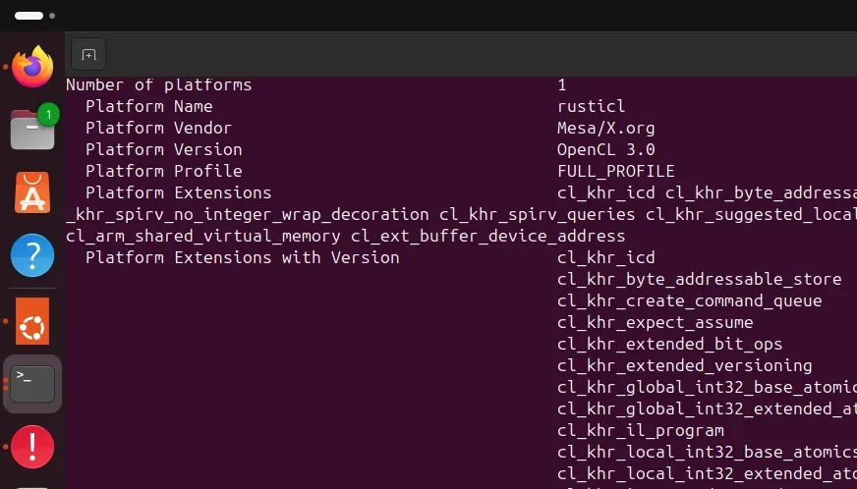The width and height of the screenshot is (857, 489).
Task: Click the 'Platform Extensions with Version' label
Action: point(242,257)
